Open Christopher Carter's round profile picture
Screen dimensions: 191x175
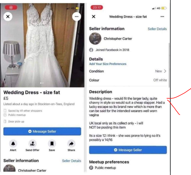(x=95, y=38)
